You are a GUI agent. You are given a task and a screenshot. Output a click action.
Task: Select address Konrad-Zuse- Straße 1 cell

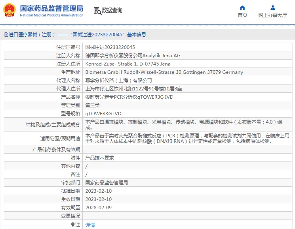(x=187, y=64)
